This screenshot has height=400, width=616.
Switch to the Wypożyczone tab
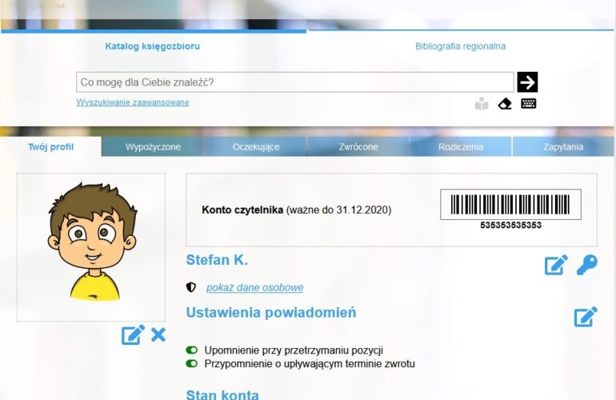(153, 147)
